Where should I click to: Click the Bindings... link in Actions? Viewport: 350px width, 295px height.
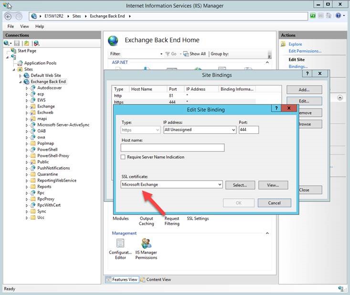(x=298, y=66)
